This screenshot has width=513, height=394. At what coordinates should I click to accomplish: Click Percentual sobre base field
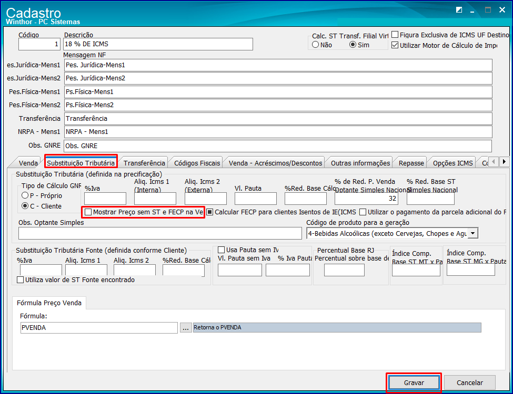(344, 270)
